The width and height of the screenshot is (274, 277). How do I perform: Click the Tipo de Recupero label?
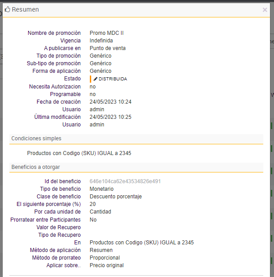coord(59,235)
